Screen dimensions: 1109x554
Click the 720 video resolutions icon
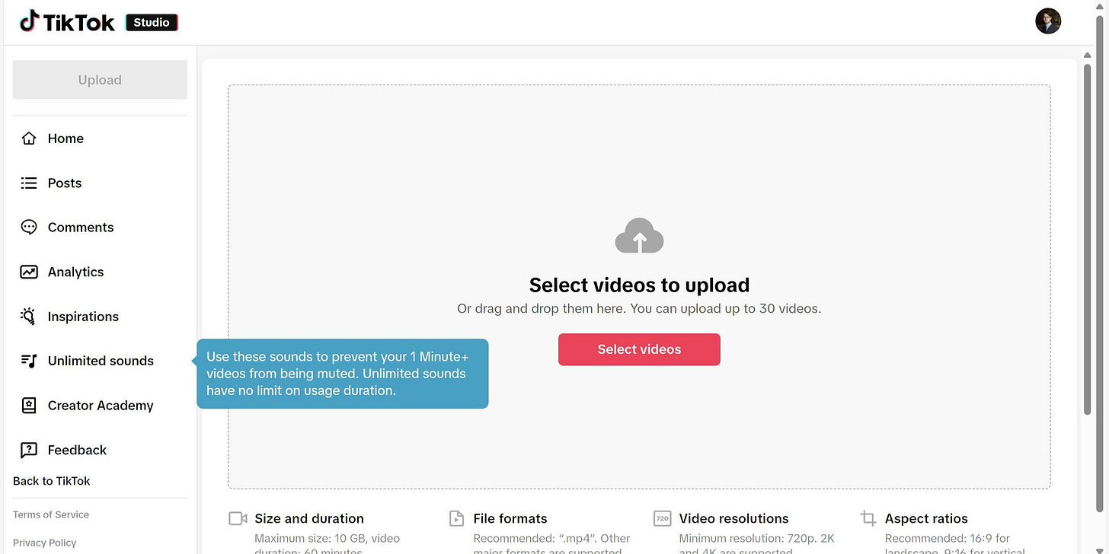(x=663, y=518)
